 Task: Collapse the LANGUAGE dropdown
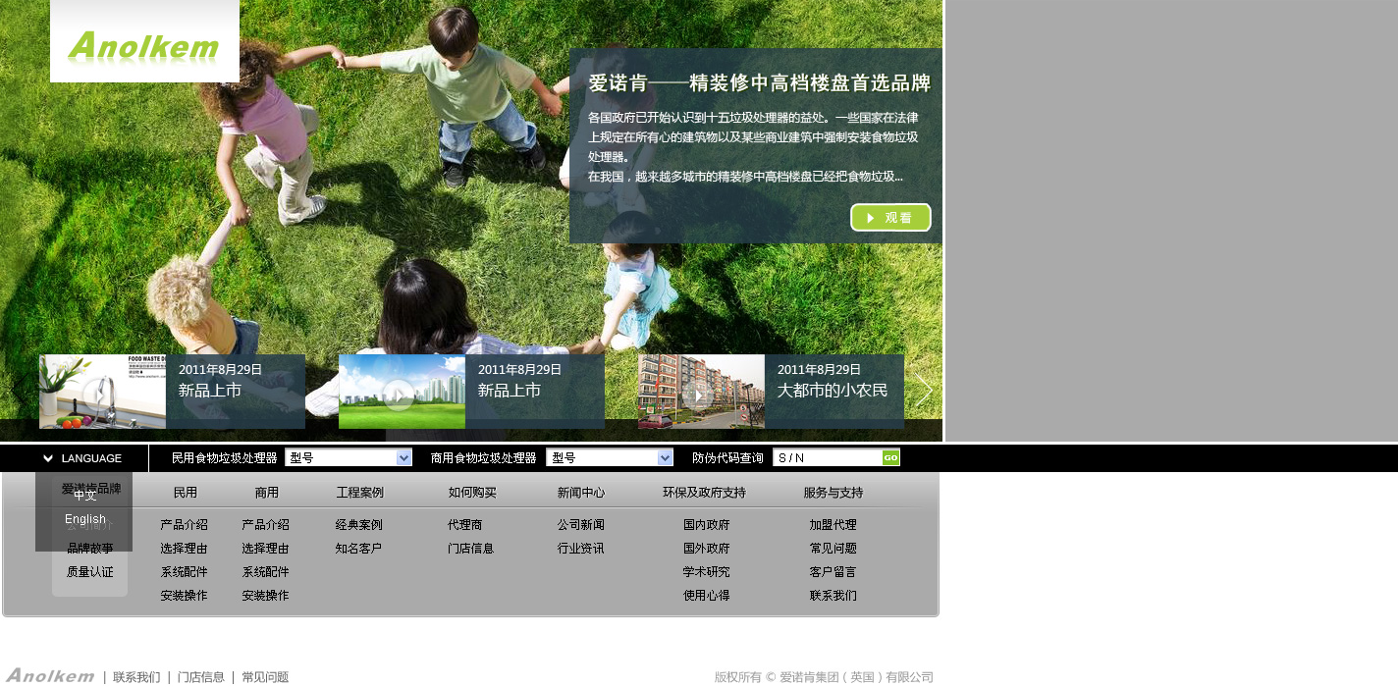click(x=82, y=458)
